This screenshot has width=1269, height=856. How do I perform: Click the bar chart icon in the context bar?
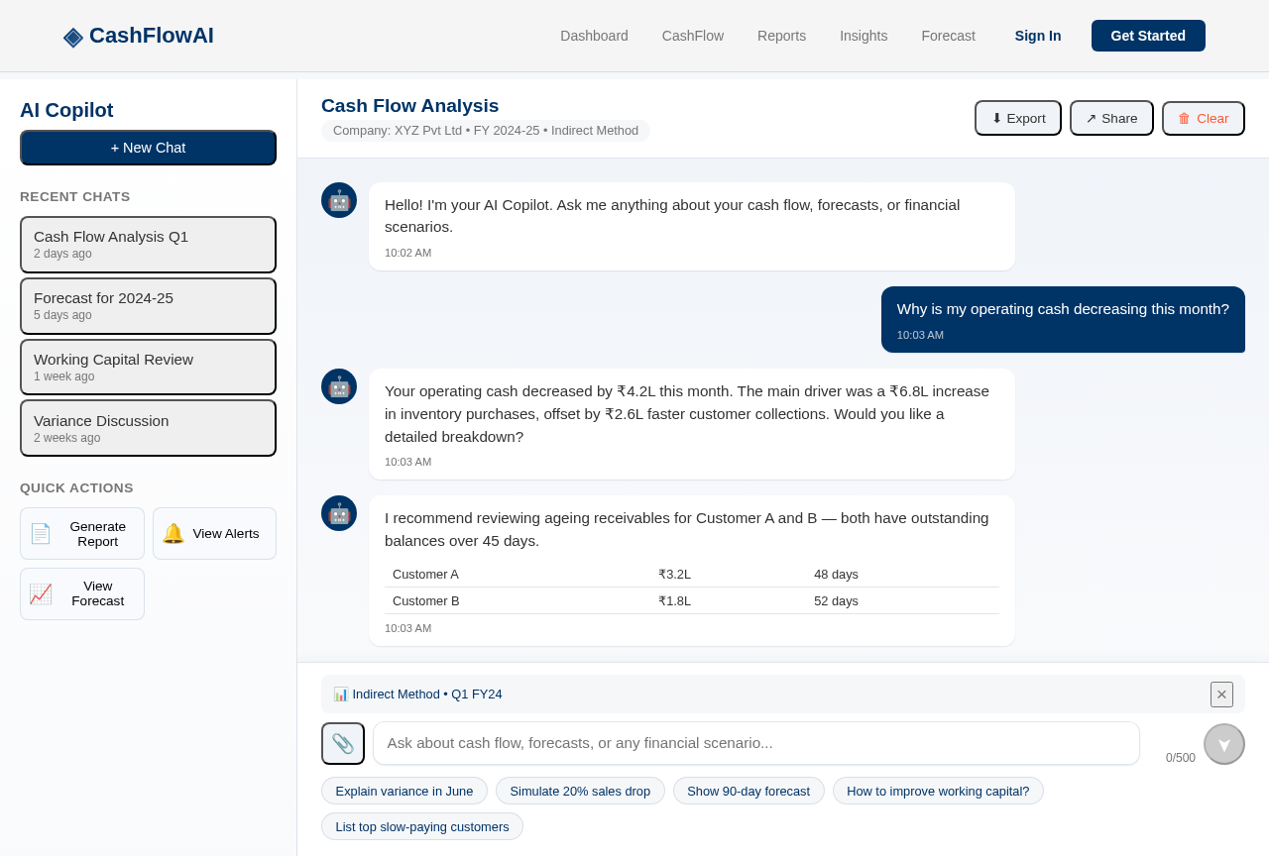[341, 694]
